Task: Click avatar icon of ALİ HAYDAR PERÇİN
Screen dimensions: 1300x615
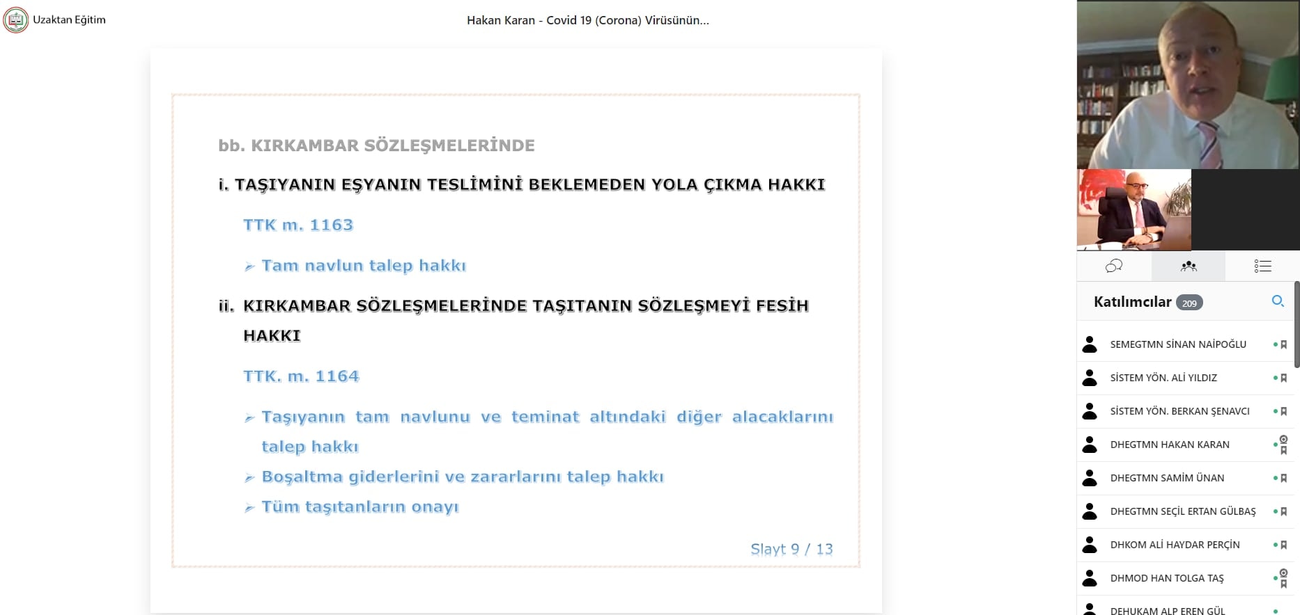Action: pos(1090,545)
